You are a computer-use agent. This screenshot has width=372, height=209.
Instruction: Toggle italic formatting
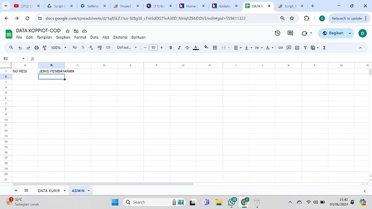[179, 47]
